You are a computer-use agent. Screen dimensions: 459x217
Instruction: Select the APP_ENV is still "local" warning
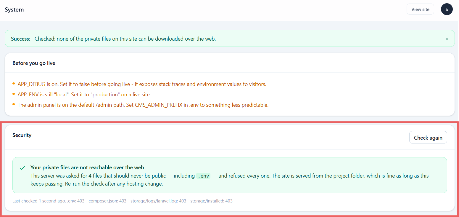[84, 95]
